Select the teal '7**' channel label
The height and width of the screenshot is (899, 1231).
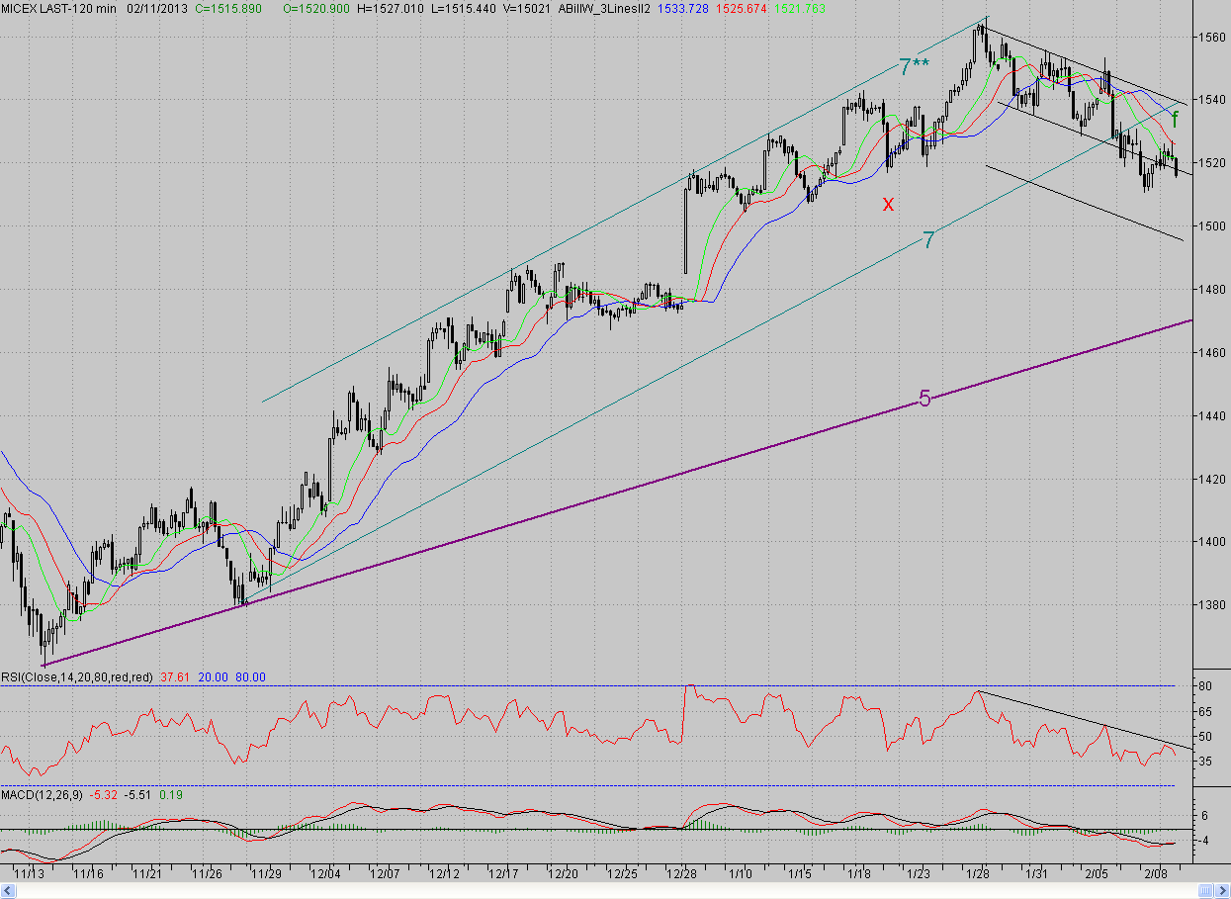pyautogui.click(x=915, y=67)
